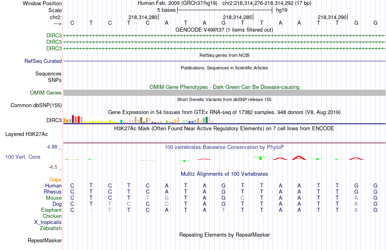The image size is (386, 250).
Task: Click the RefSeq genes from NCBI title
Action: 224,55
